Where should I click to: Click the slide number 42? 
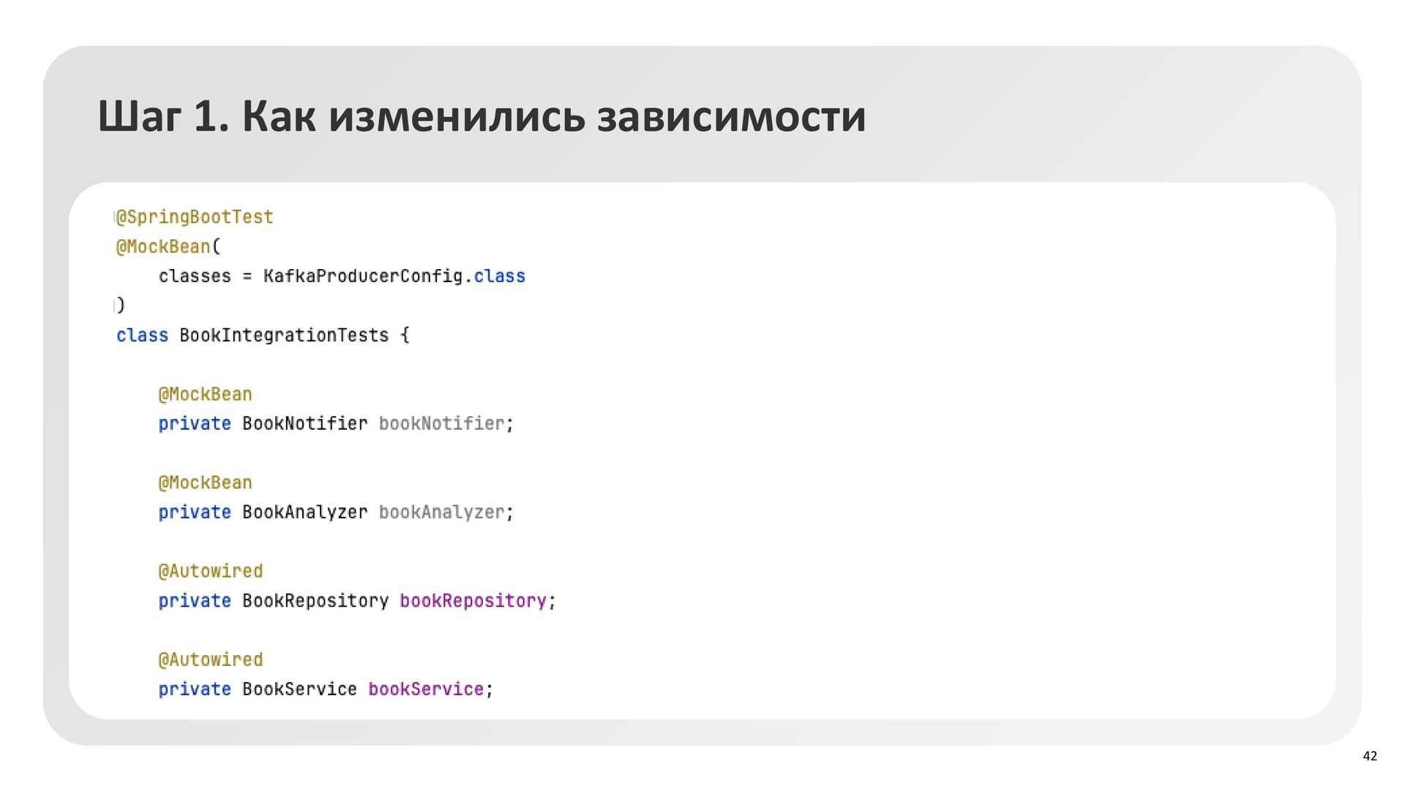[1369, 757]
